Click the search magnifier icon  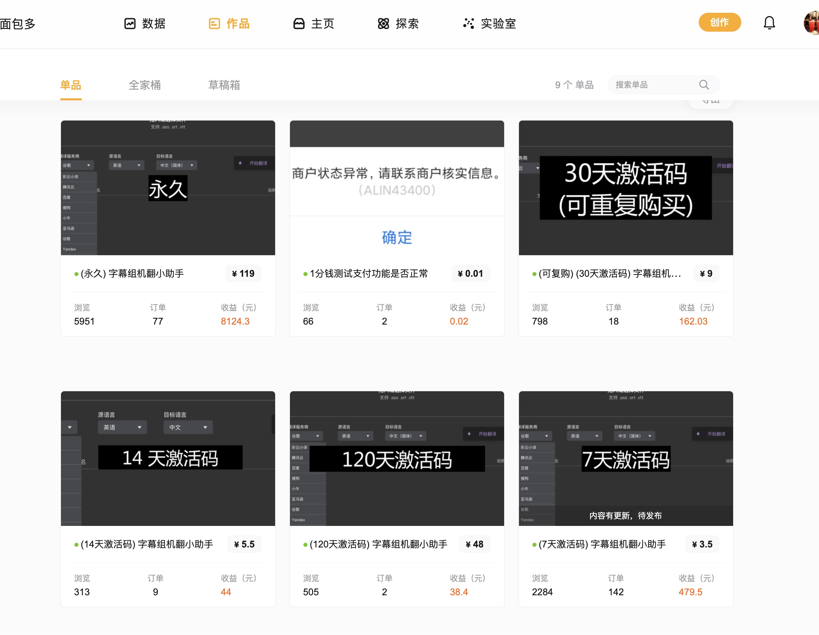coord(704,85)
